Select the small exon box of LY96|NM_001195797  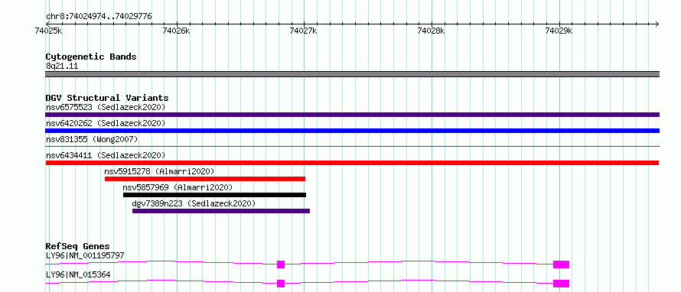281,264
